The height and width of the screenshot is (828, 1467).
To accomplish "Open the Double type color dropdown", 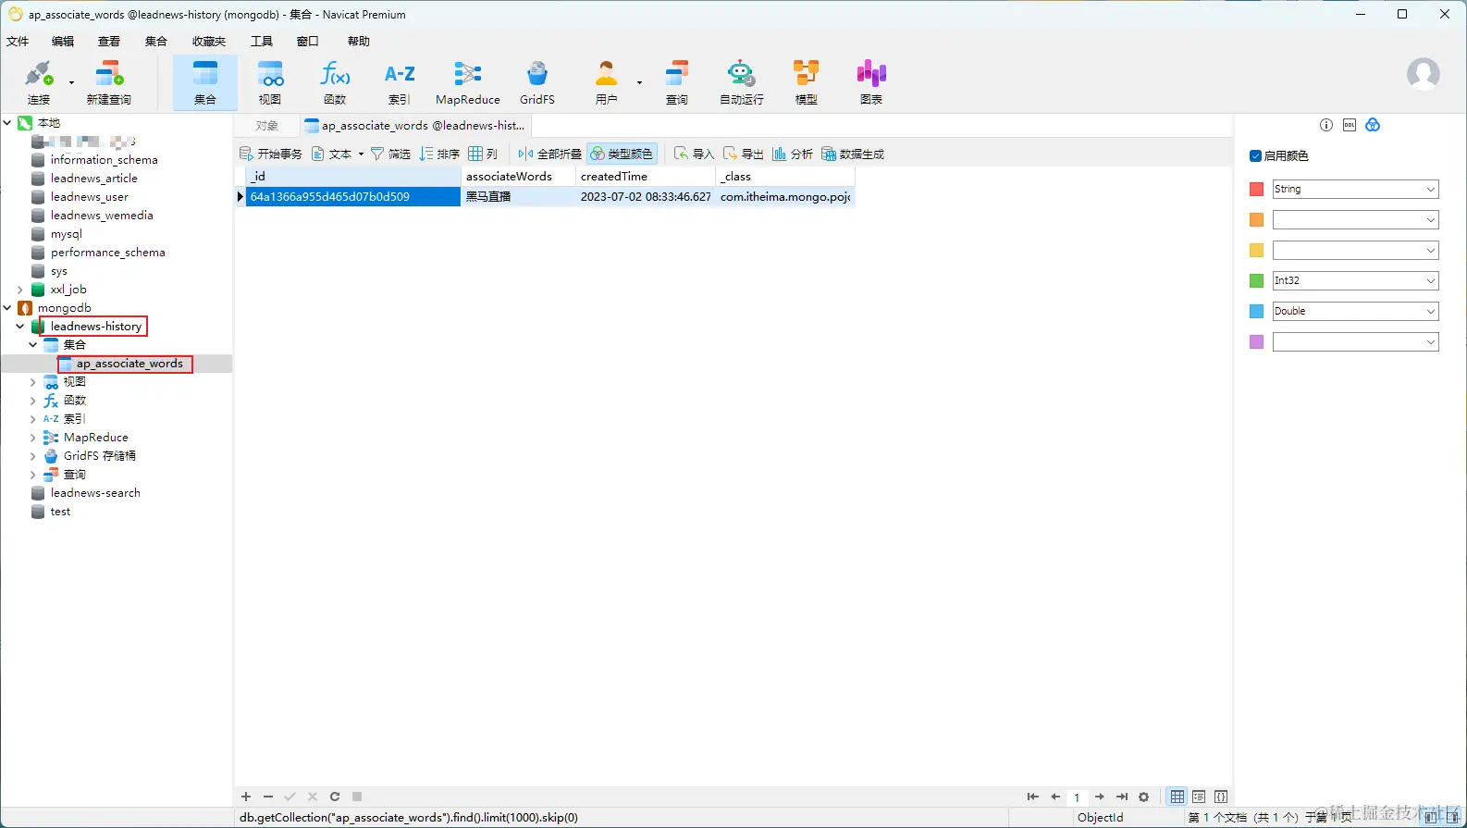I will [x=1355, y=311].
